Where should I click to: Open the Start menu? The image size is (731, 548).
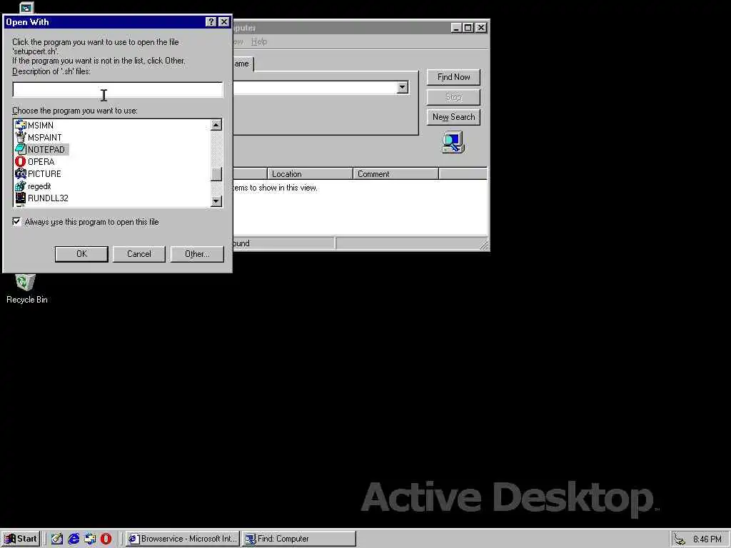tap(21, 539)
